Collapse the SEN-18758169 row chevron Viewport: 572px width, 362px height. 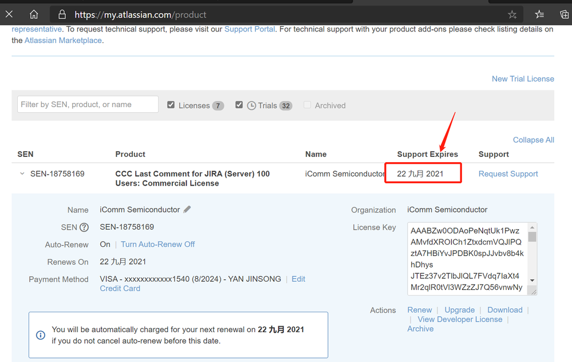click(22, 174)
